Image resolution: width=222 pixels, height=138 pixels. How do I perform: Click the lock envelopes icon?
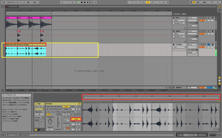coord(184,14)
